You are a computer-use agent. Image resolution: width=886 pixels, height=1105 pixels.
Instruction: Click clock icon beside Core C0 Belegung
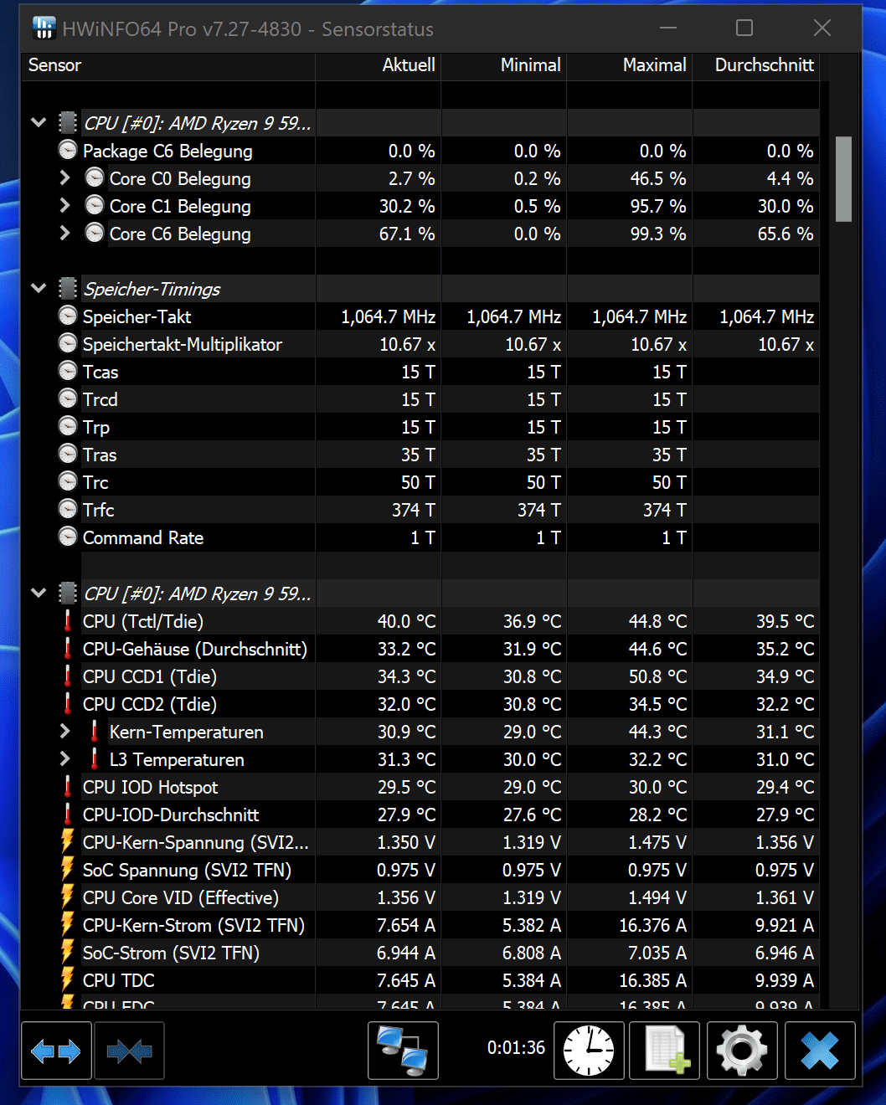click(95, 178)
